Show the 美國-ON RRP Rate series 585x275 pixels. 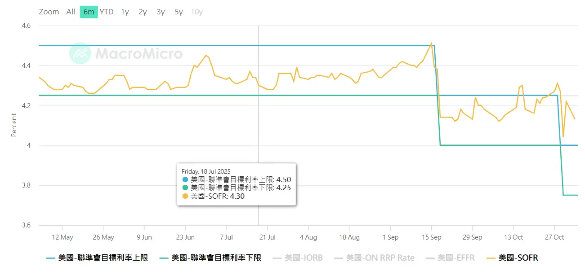380,258
